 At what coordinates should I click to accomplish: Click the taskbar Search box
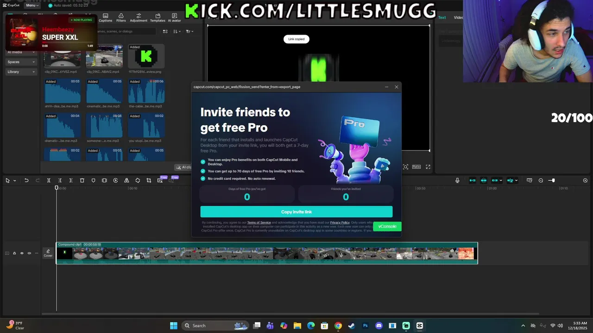click(x=216, y=326)
